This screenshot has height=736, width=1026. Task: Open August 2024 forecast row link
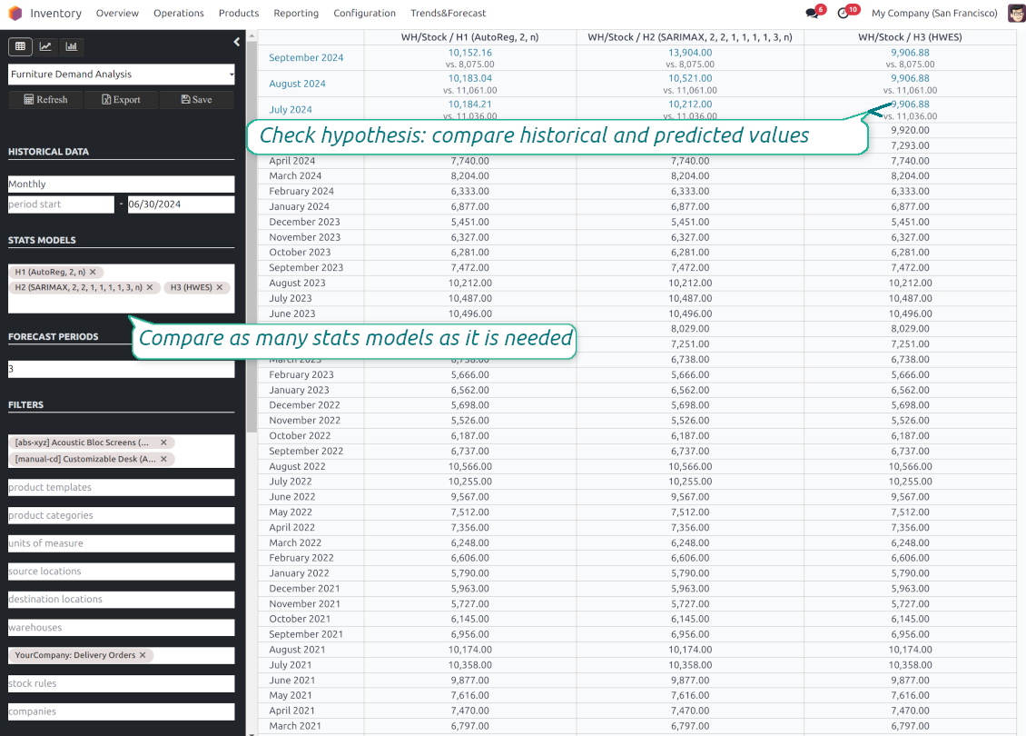pyautogui.click(x=297, y=84)
